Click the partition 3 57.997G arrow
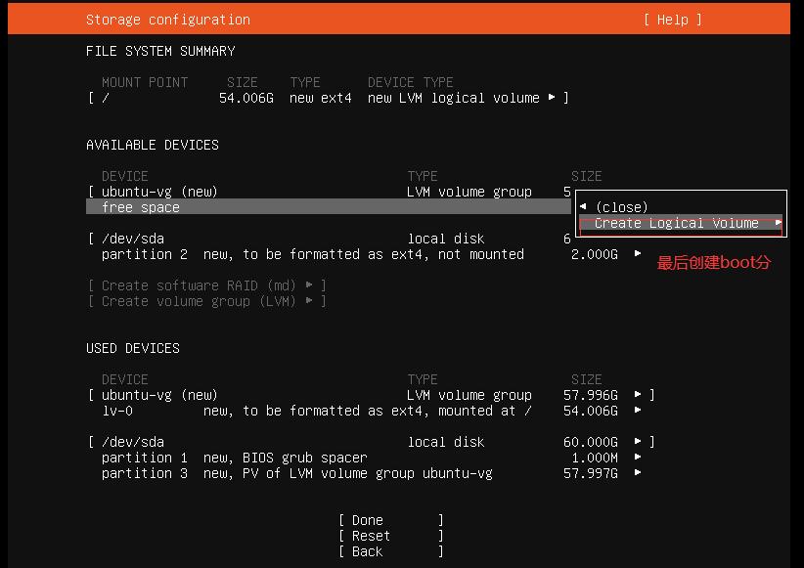This screenshot has width=804, height=568. point(638,473)
